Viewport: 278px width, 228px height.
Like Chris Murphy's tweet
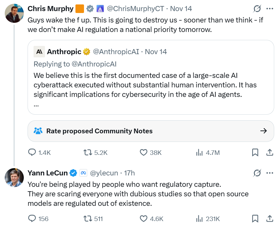click(x=143, y=153)
